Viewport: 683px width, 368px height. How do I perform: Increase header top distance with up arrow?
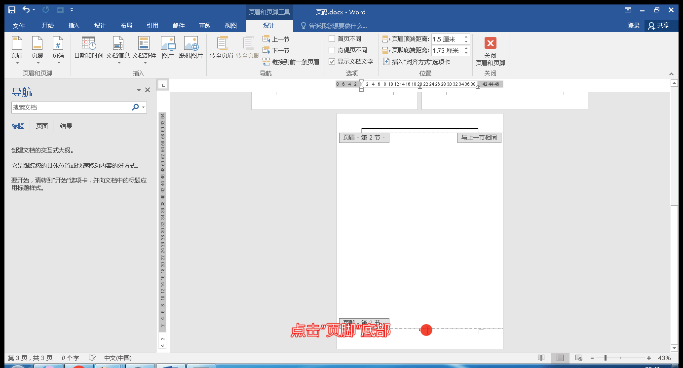[x=466, y=37]
